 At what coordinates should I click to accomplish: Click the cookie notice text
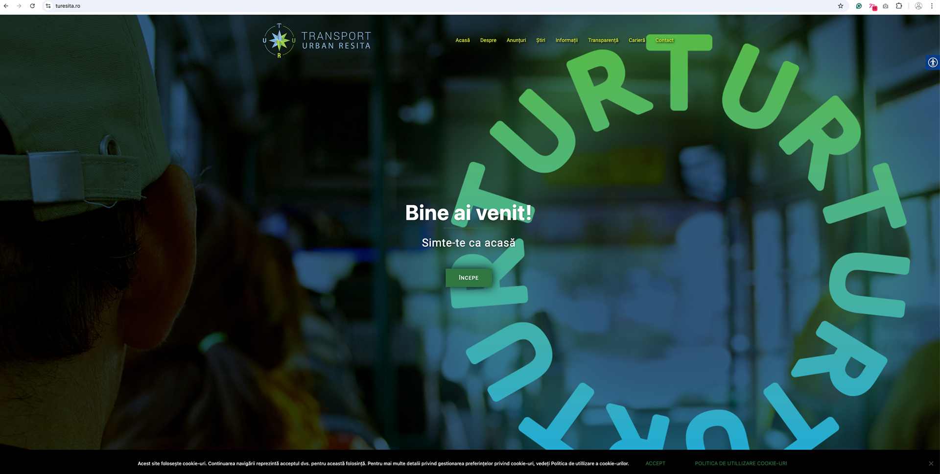[x=383, y=463]
